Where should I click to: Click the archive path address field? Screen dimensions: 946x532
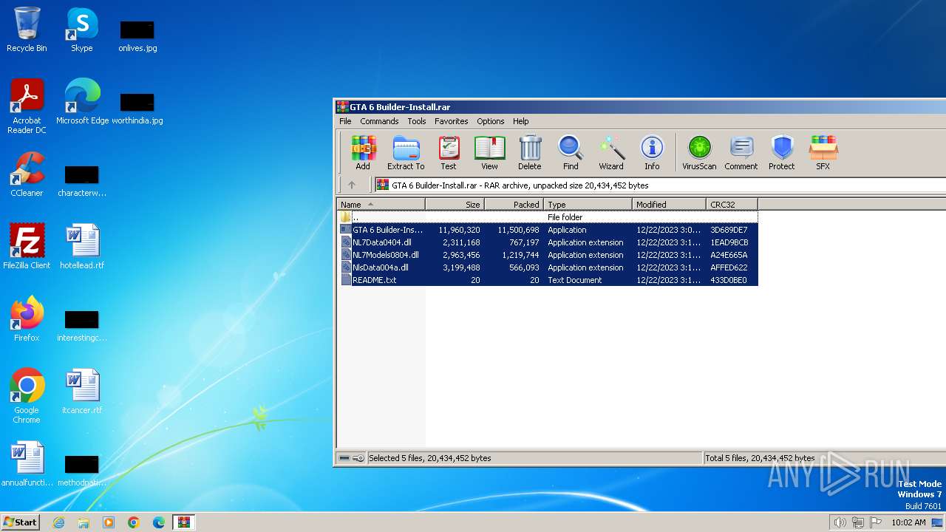click(659, 185)
